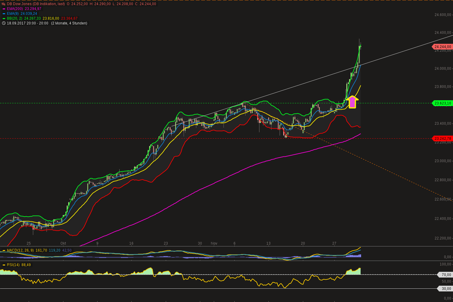453x302 pixels.
Task: Click the "25" date axis label
Action: tap(29, 243)
